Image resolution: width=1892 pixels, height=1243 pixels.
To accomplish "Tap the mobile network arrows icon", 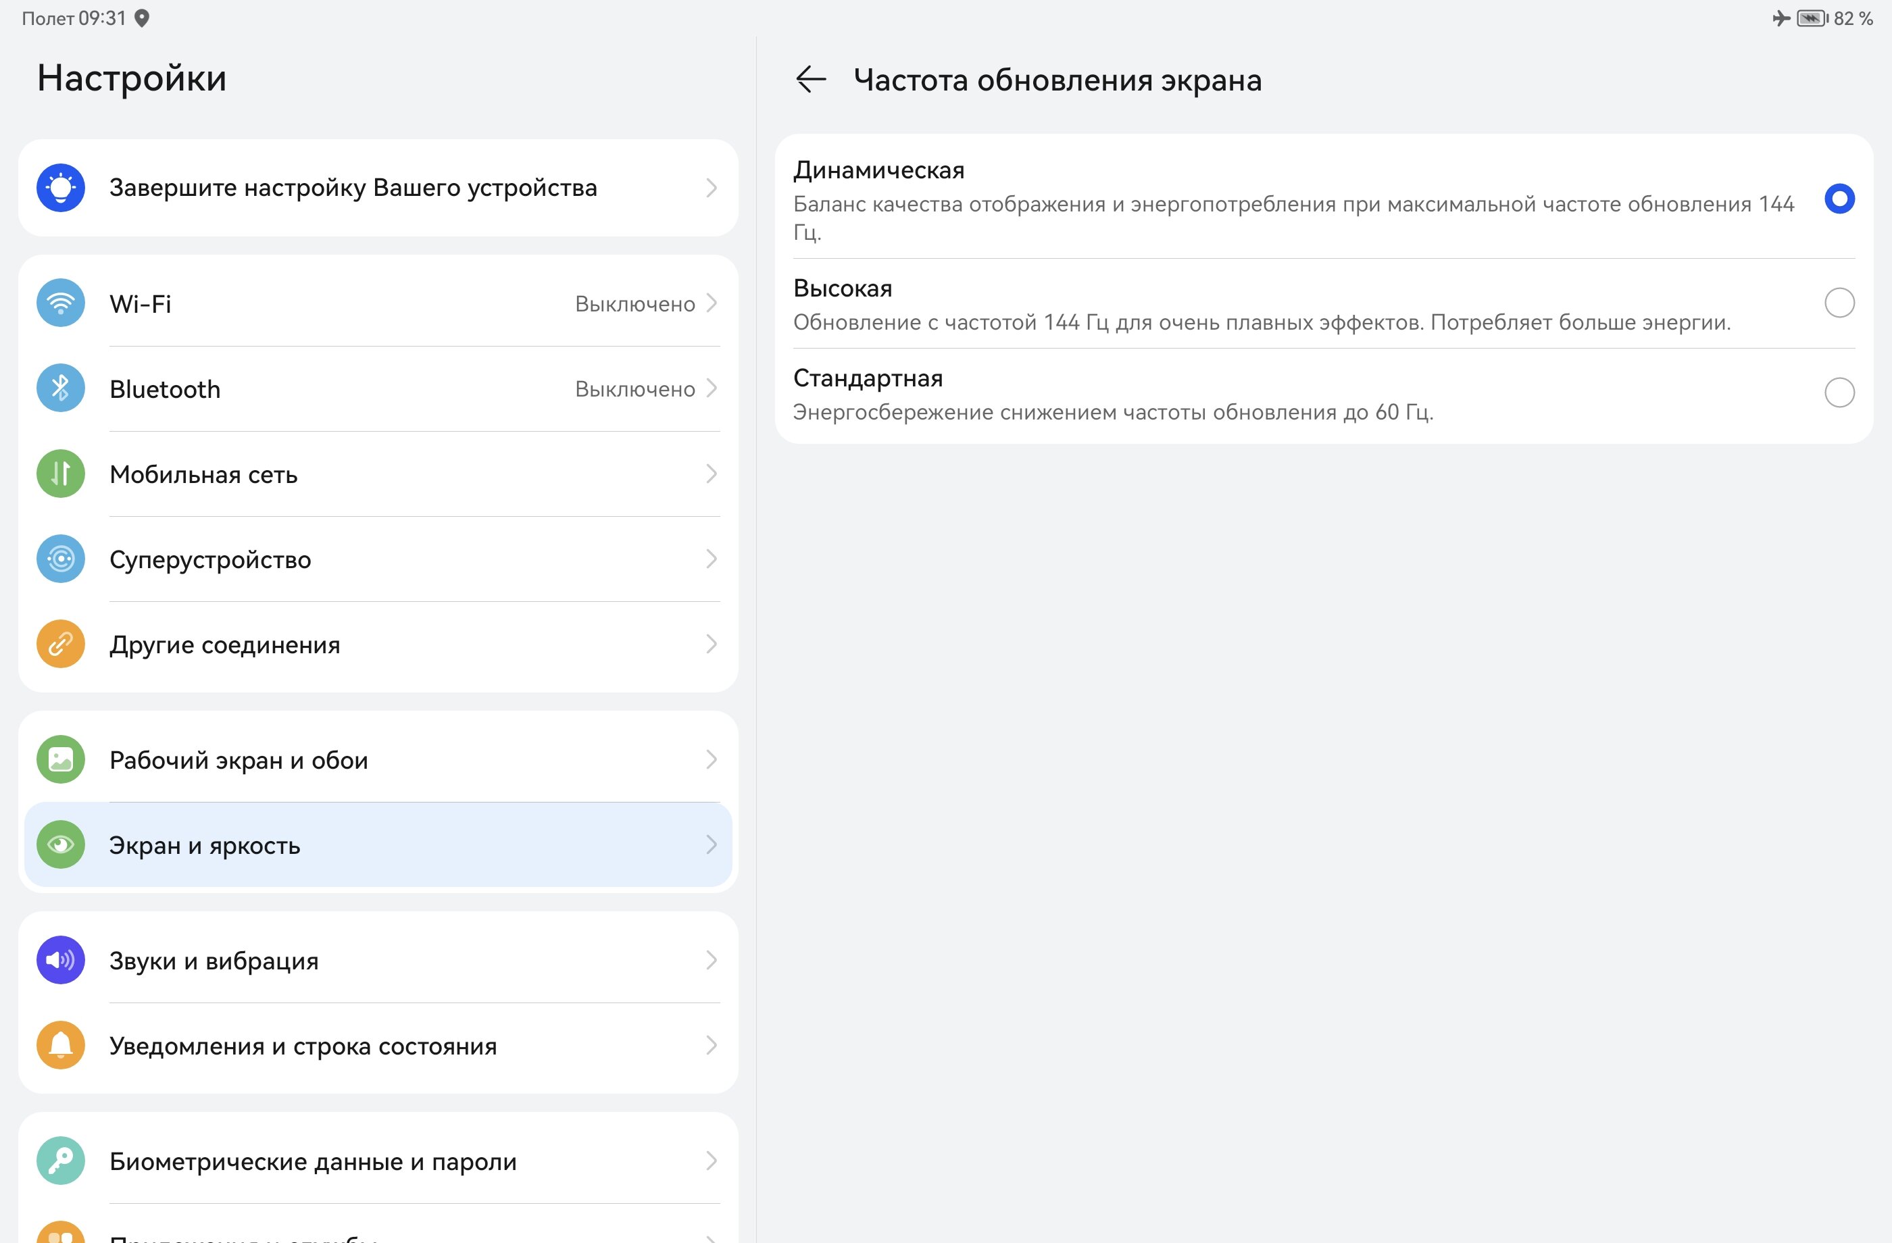I will click(60, 474).
